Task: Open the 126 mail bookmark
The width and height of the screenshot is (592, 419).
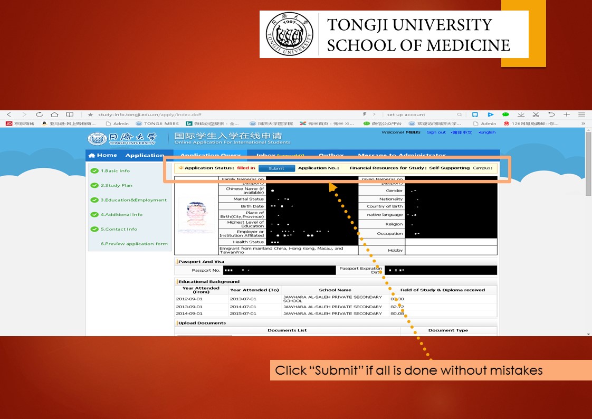Action: [532, 123]
